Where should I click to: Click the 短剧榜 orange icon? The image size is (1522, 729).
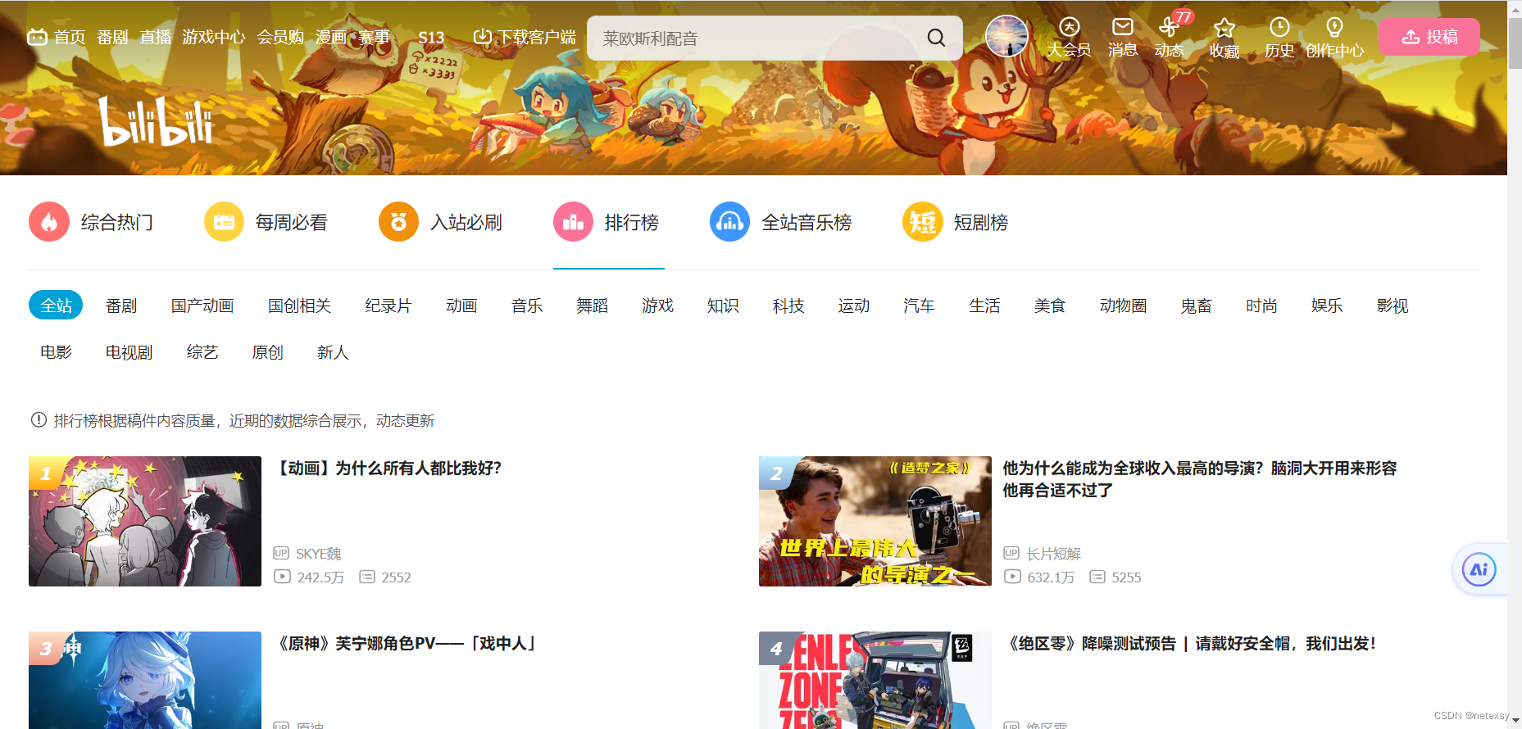click(x=922, y=222)
